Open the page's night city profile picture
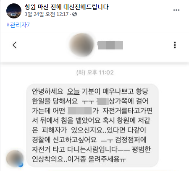 tap(14, 11)
